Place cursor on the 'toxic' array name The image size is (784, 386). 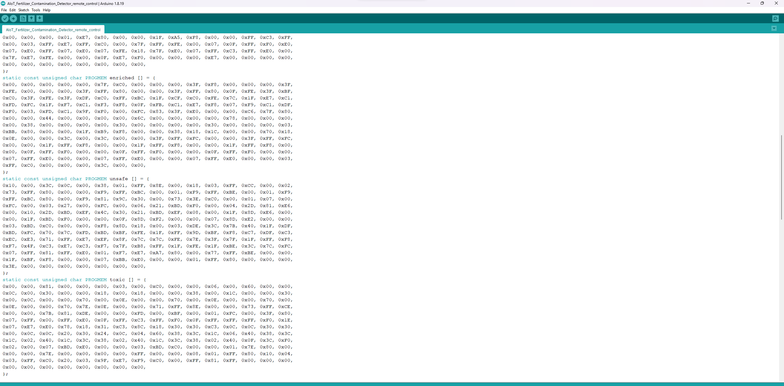pyautogui.click(x=117, y=280)
